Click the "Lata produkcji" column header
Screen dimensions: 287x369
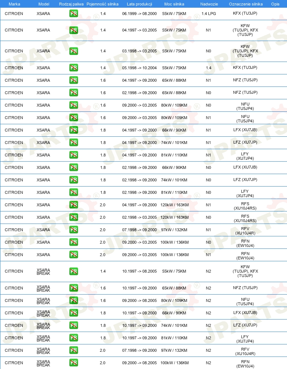139,4
